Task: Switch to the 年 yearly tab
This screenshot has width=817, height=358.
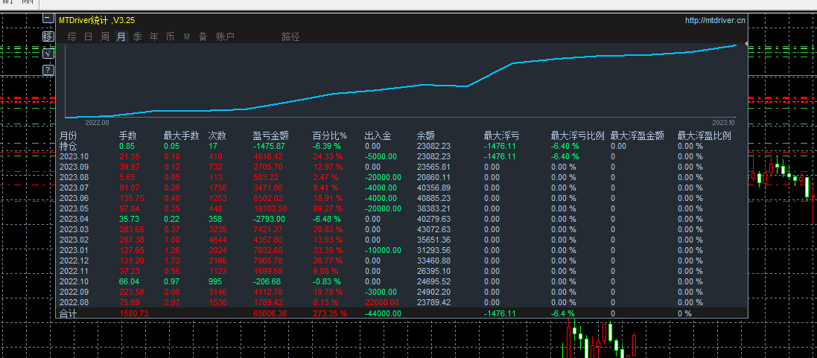Action: click(x=153, y=36)
